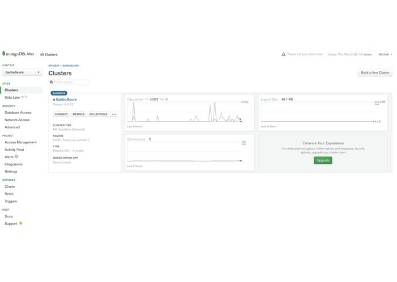
Task: Open Docs under Help
Action: click(x=9, y=216)
